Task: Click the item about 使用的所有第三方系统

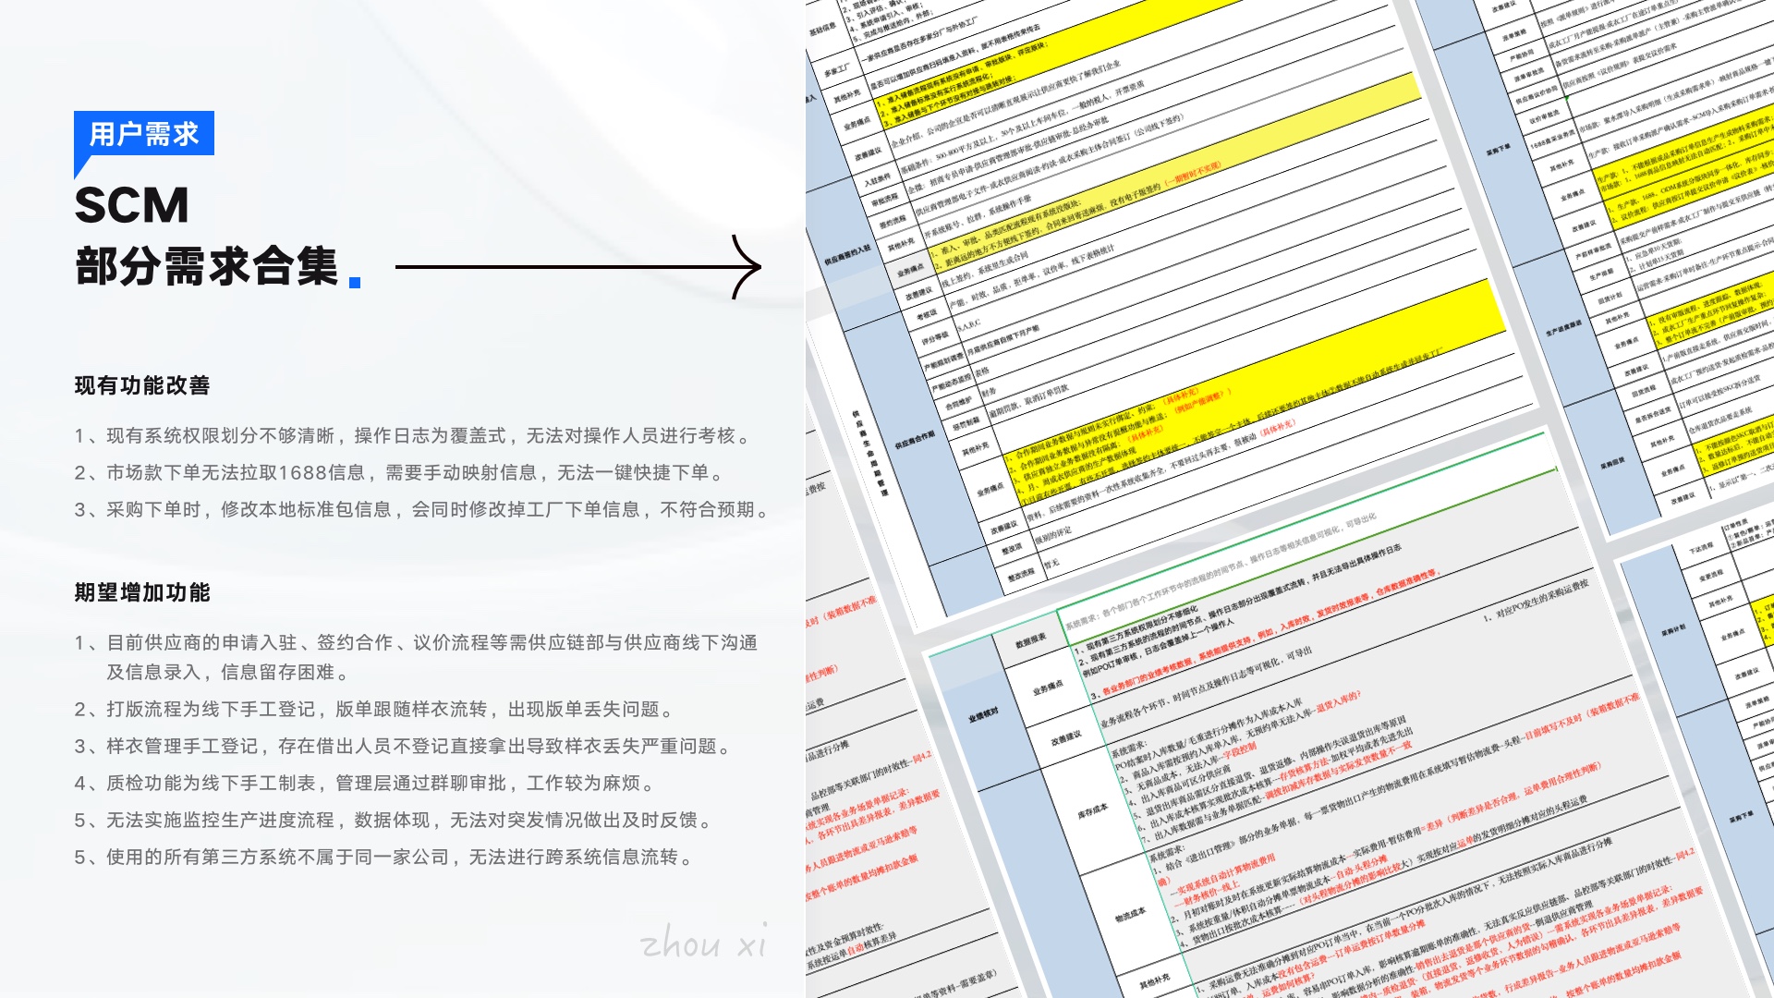Action: click(384, 857)
